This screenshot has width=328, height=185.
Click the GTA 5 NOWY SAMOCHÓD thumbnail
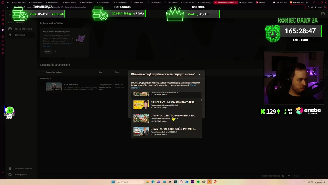[x=141, y=132]
